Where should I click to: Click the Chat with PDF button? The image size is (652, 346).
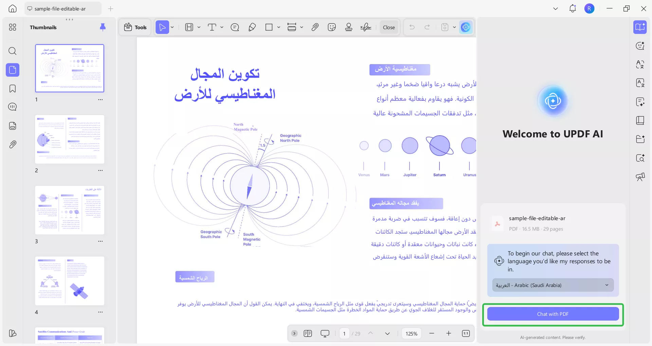[x=553, y=314]
